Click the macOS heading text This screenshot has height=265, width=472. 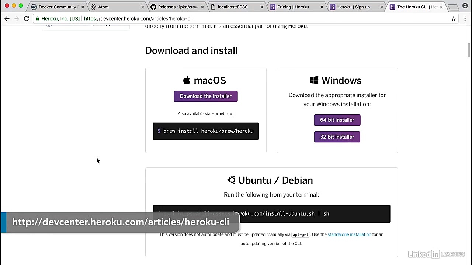coord(210,80)
